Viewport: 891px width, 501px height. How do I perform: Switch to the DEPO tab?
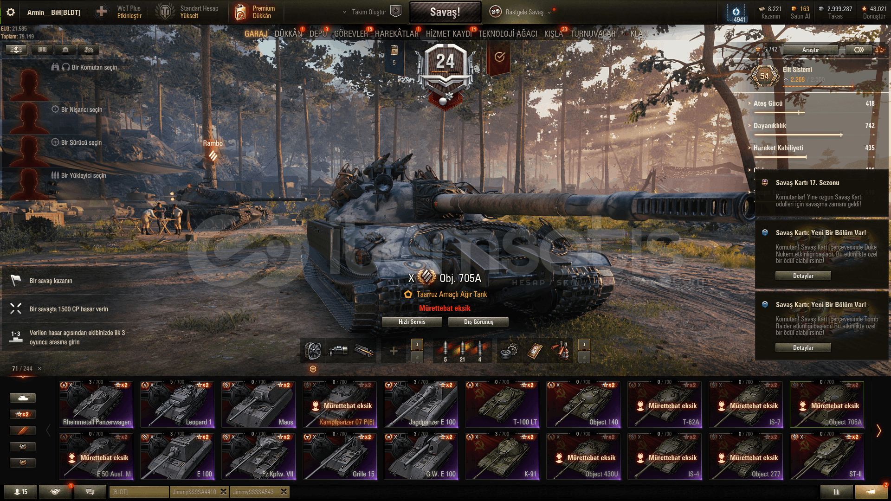pos(318,34)
